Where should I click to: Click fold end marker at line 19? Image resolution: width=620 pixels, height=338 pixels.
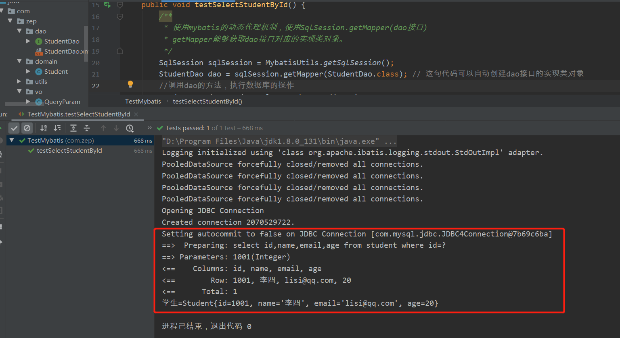click(120, 51)
